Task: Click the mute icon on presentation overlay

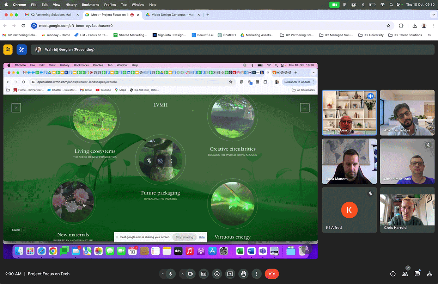Action: [x=160, y=161]
